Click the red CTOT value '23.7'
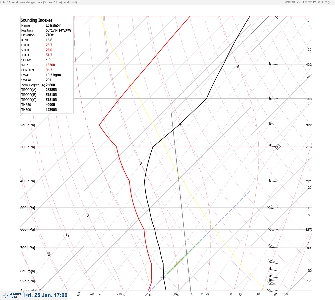 49,45
